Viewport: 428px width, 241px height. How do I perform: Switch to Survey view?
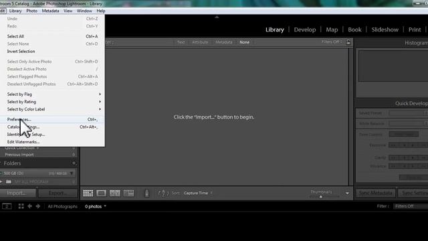pos(128,193)
